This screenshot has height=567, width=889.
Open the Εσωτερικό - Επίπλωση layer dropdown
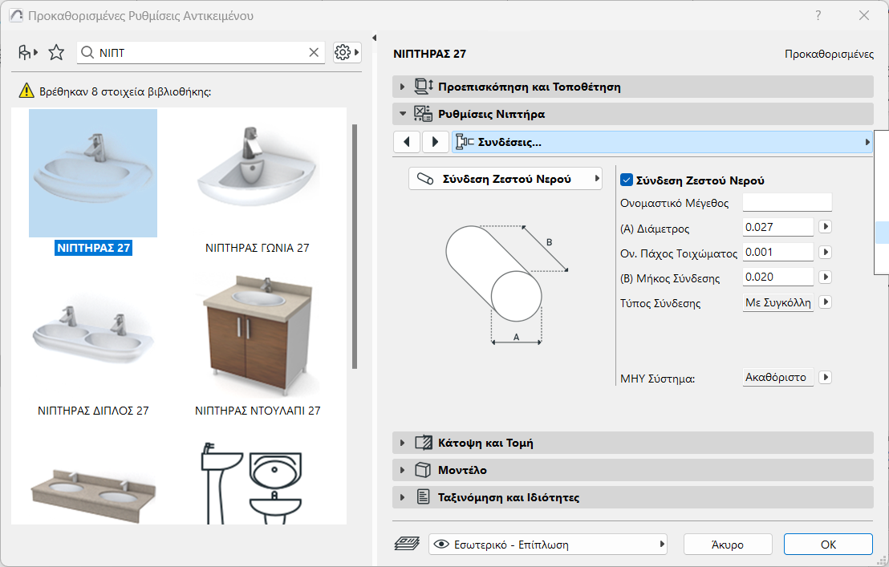(548, 545)
